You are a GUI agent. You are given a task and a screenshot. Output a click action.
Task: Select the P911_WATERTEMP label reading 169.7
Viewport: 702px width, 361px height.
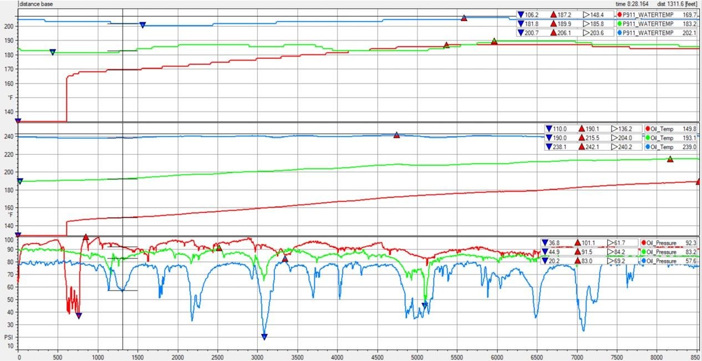point(690,14)
